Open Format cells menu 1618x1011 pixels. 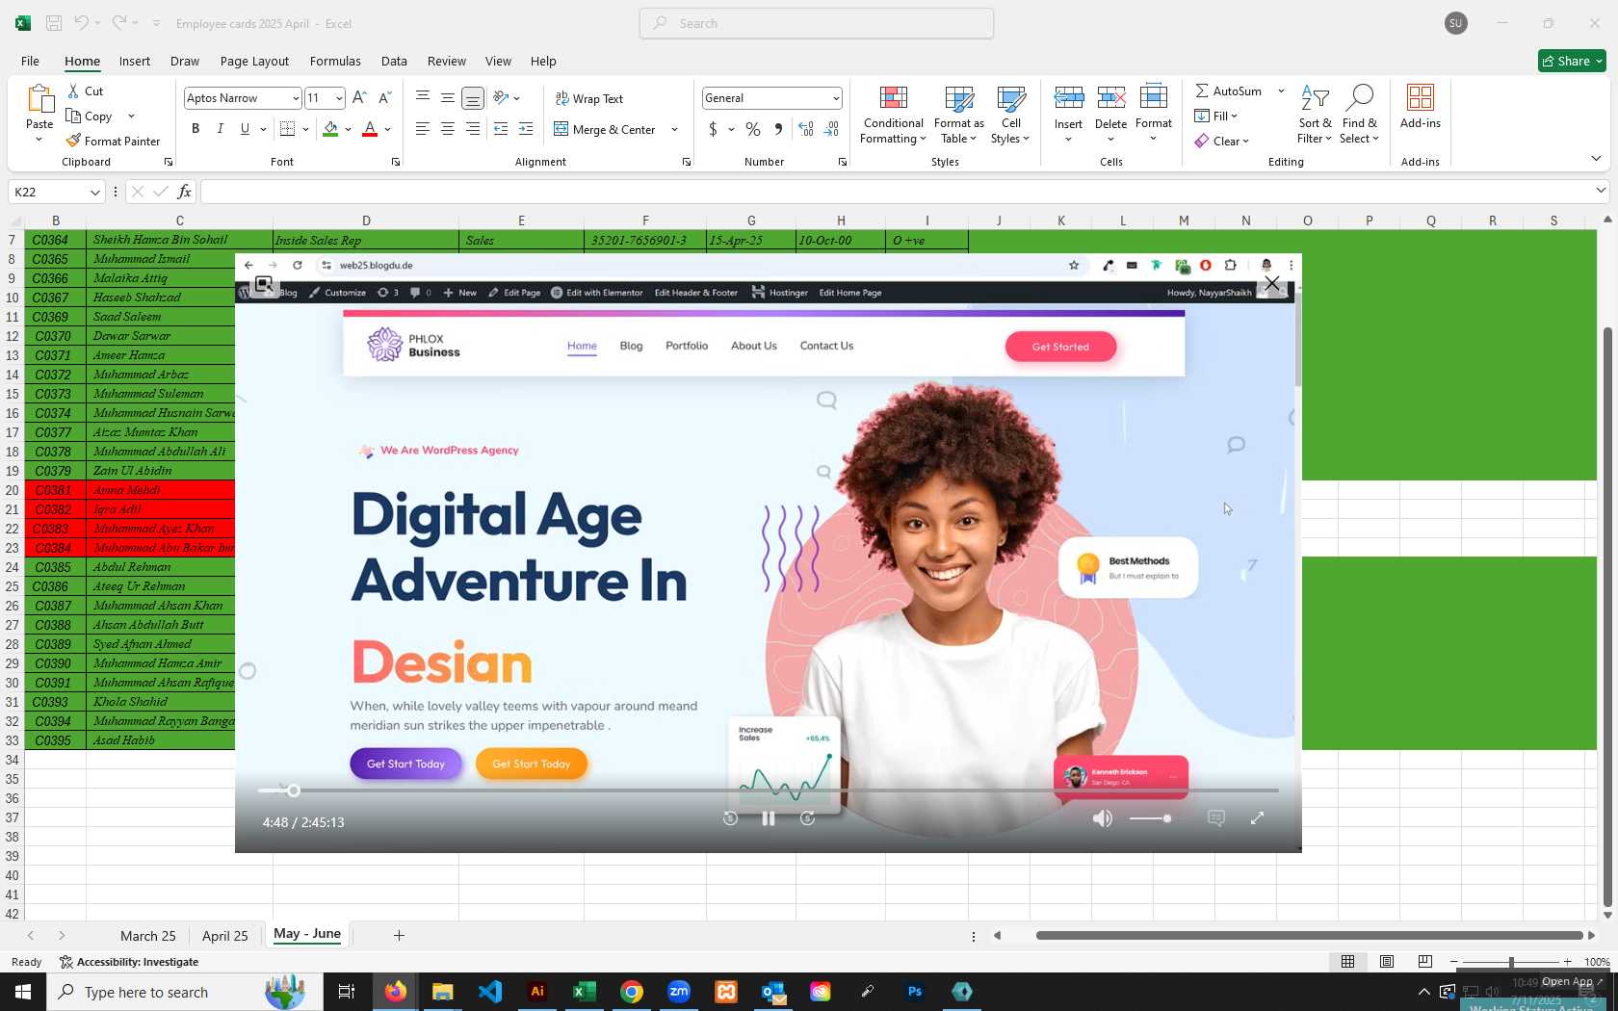[1153, 115]
